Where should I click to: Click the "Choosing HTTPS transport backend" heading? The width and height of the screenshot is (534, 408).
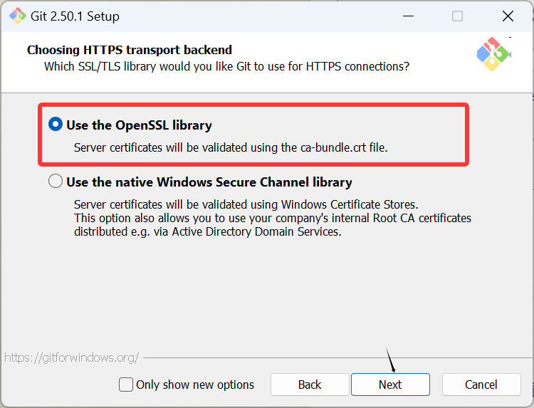pos(130,50)
